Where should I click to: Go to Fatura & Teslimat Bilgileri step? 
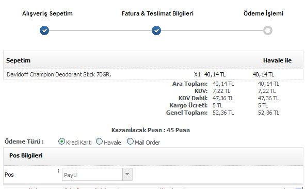(157, 13)
